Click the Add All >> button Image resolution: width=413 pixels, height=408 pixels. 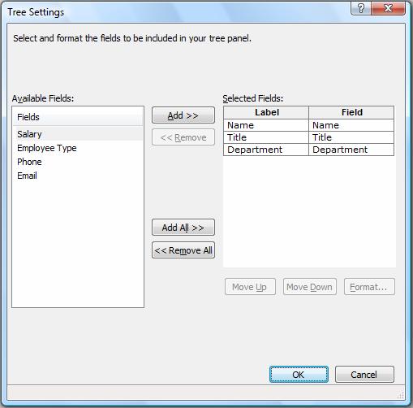(183, 228)
